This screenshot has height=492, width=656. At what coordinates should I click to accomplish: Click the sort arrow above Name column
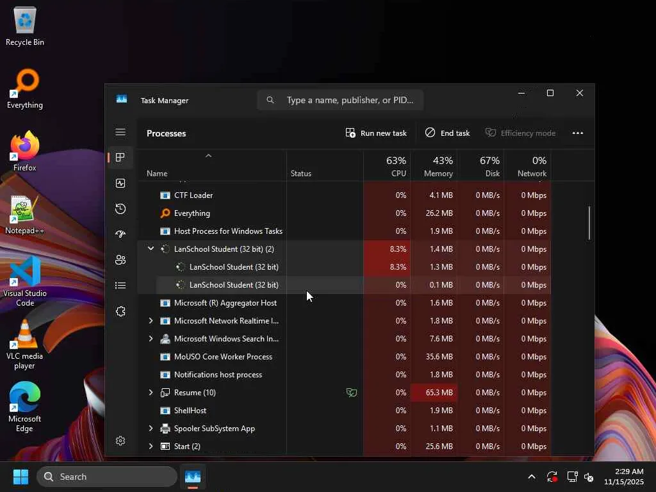tap(208, 156)
